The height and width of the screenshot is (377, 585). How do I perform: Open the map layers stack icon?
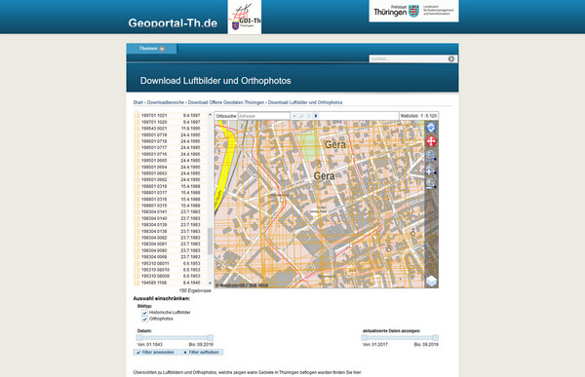431,281
